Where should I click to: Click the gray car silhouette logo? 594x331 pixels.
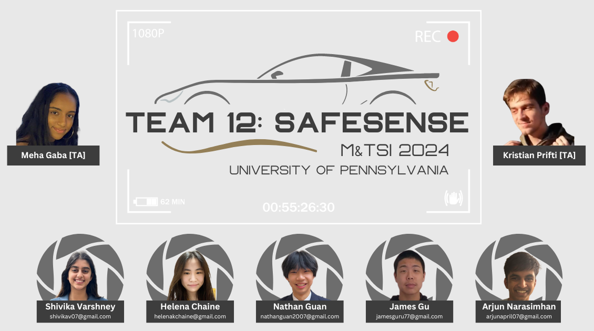297,79
